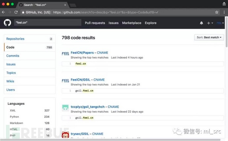Click "Last indexed on Jan 21" text
This screenshot has height=141, width=228.
(x=126, y=84)
